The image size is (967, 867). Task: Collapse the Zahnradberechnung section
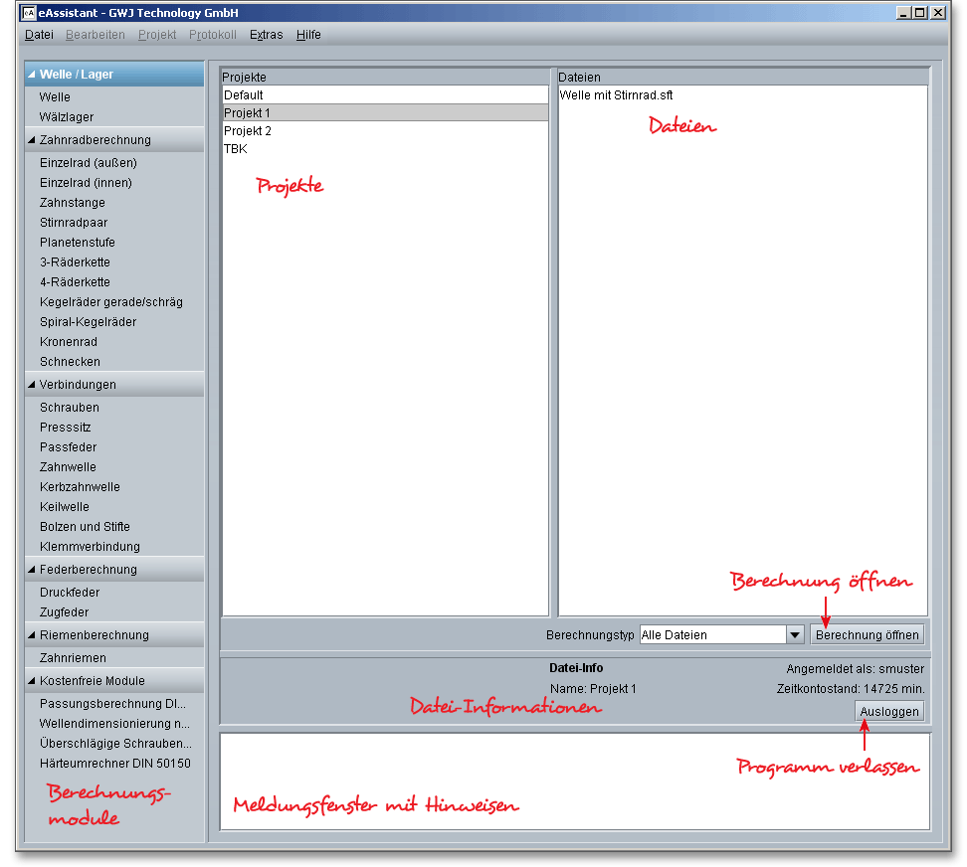32,140
